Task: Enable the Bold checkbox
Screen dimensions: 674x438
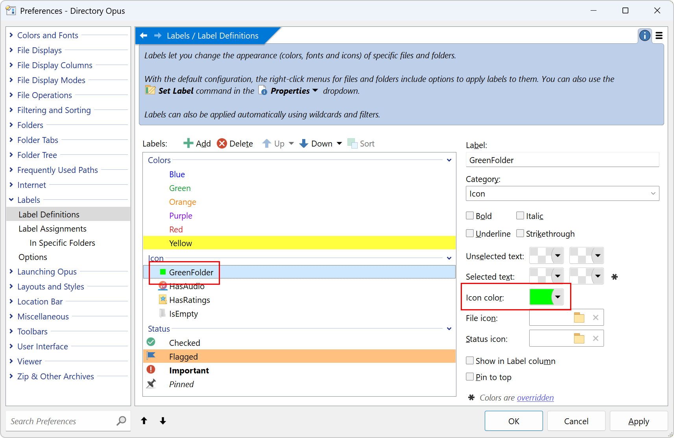Action: tap(470, 216)
